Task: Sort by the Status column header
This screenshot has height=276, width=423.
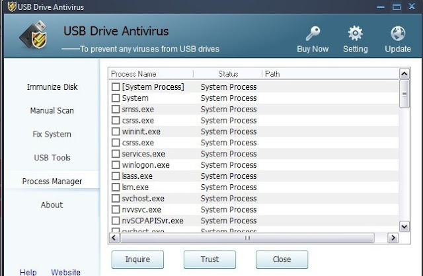Action: pyautogui.click(x=228, y=74)
